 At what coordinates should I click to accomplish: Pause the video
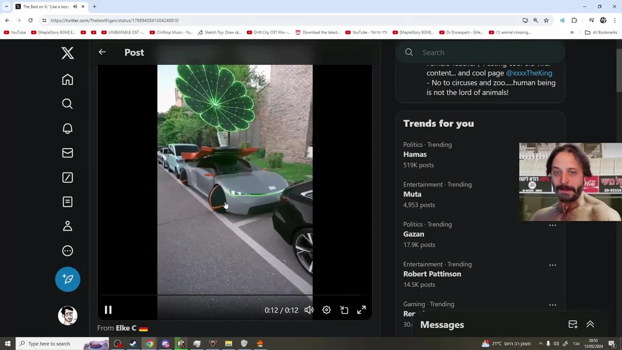coord(108,310)
